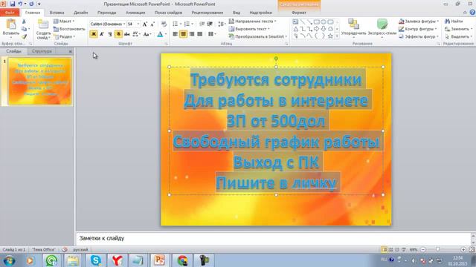Screen dimensions: 476x267
Task: Click the Paste (Вставить) clipboard icon
Action: pos(11,24)
